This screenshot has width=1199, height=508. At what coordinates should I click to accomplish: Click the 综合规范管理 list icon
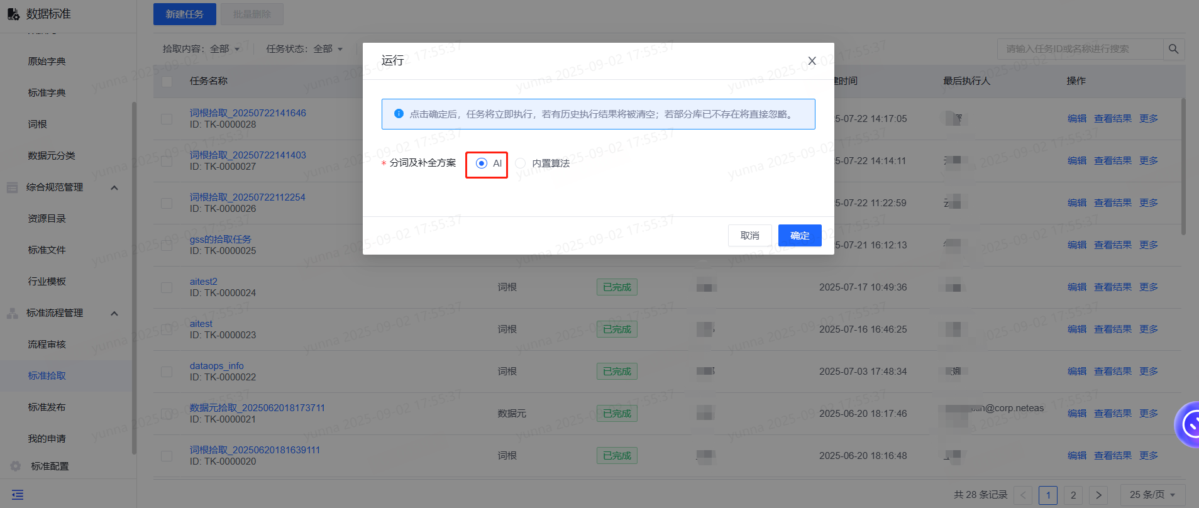click(12, 187)
